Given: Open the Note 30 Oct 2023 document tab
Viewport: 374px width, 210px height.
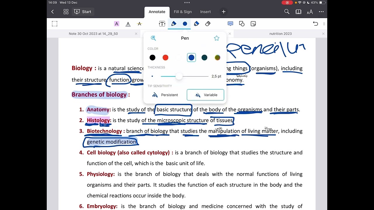Looking at the screenshot, I should pos(93,34).
